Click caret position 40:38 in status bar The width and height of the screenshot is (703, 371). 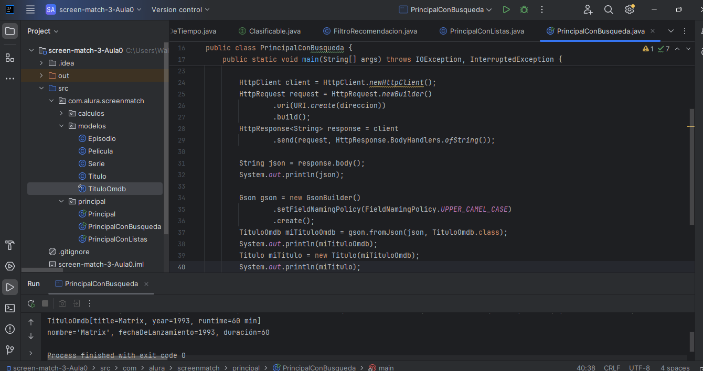586,368
